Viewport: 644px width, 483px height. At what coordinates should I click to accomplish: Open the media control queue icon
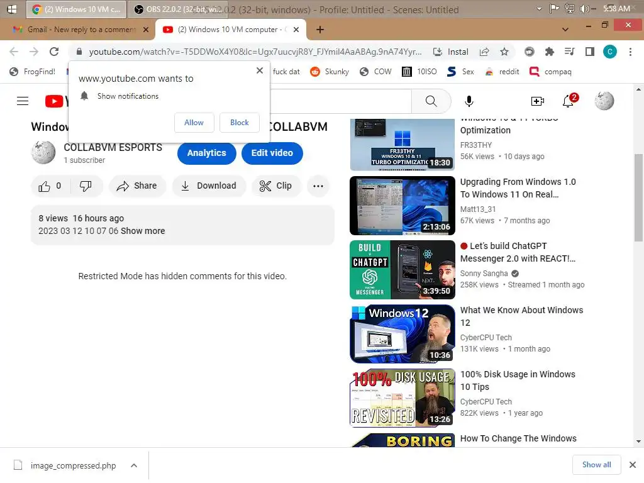[569, 52]
